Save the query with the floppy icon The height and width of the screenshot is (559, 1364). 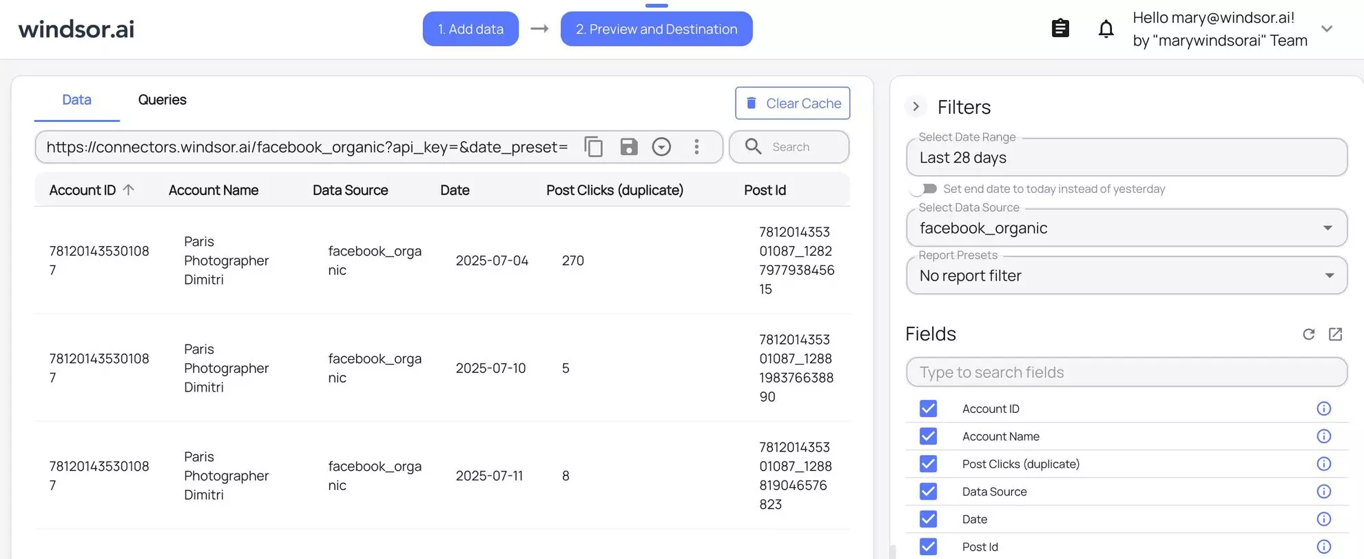pos(628,147)
